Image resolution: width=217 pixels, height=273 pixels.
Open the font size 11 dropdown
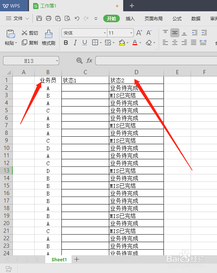(x=131, y=33)
